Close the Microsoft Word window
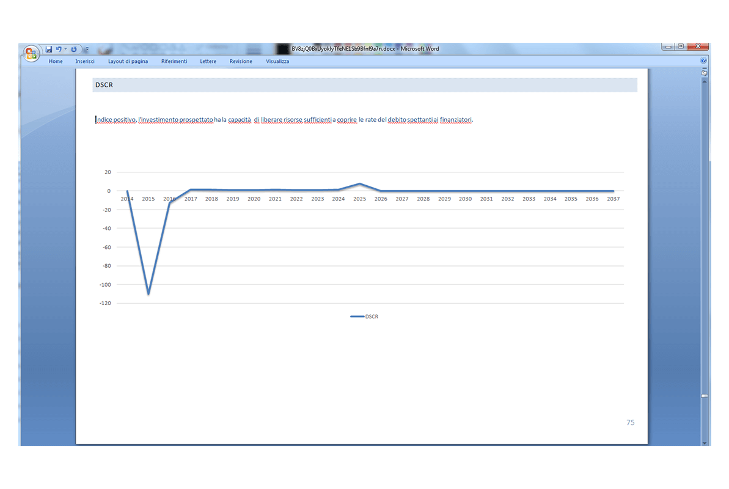The image size is (729, 489). (698, 46)
